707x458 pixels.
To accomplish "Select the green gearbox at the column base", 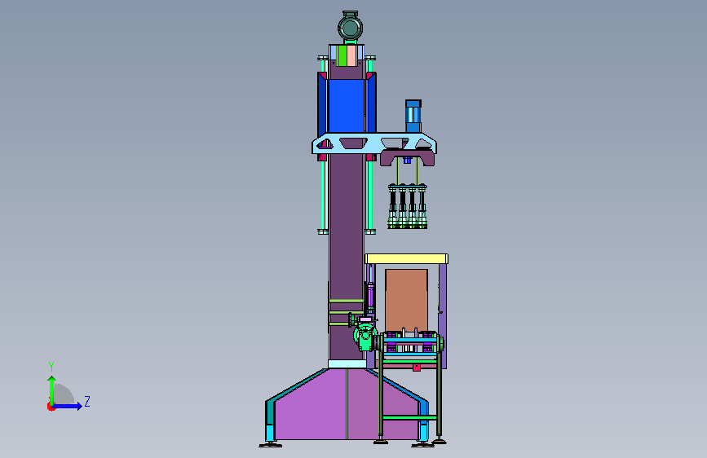I will (x=365, y=337).
